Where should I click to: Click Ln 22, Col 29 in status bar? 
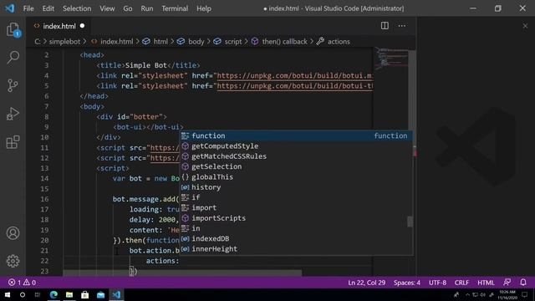point(366,283)
